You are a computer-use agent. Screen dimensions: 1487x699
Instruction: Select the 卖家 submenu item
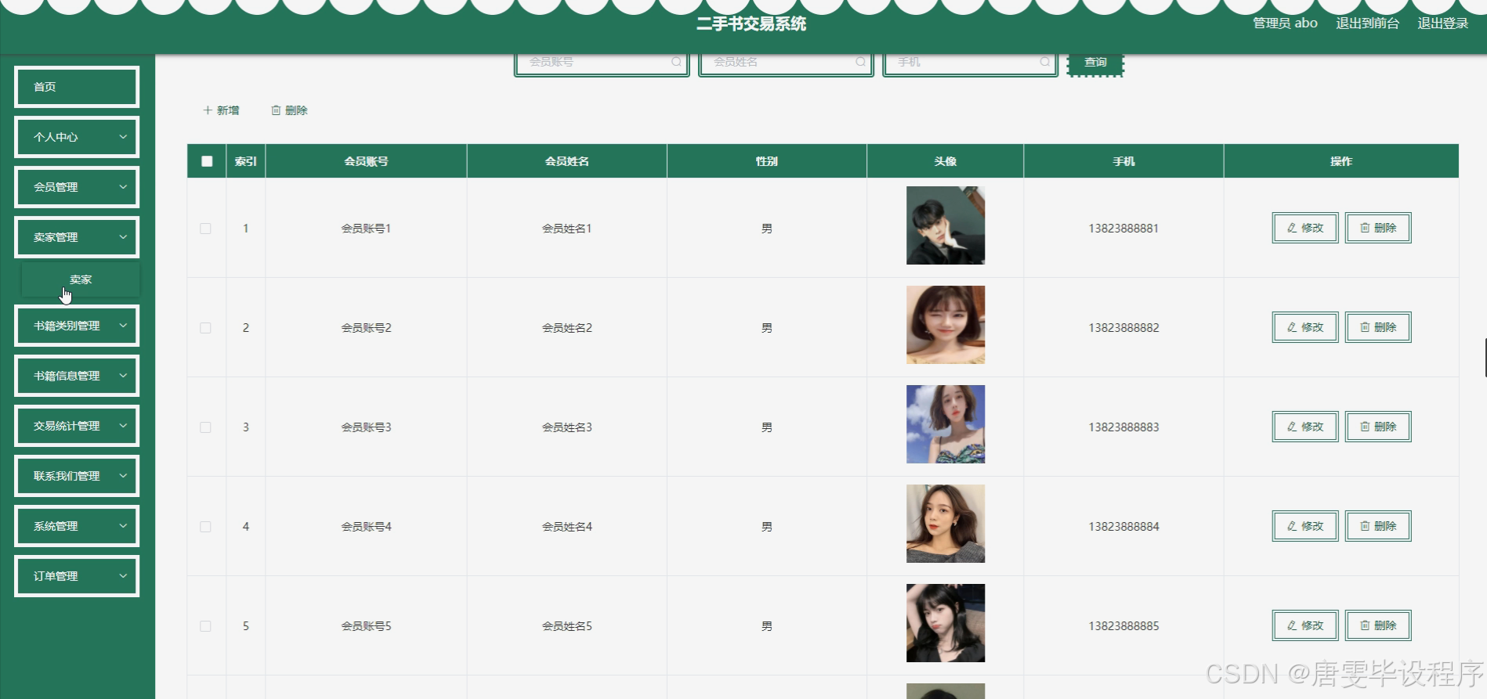81,279
